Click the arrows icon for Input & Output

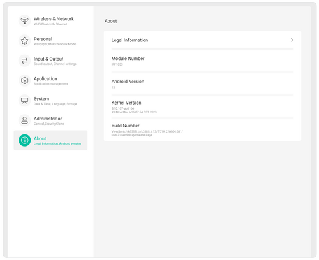[x=24, y=61]
